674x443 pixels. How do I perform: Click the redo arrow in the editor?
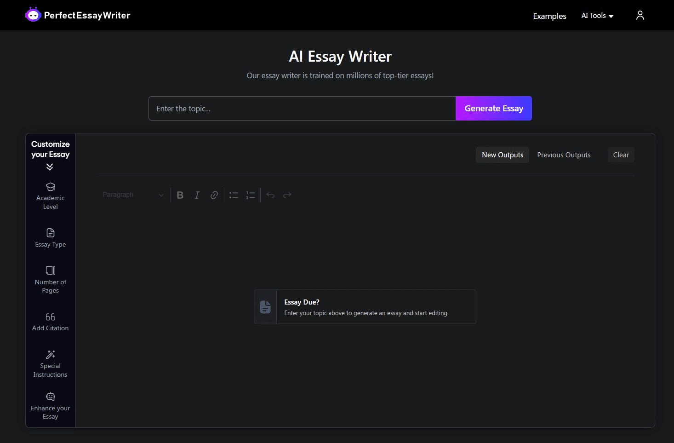click(x=287, y=195)
